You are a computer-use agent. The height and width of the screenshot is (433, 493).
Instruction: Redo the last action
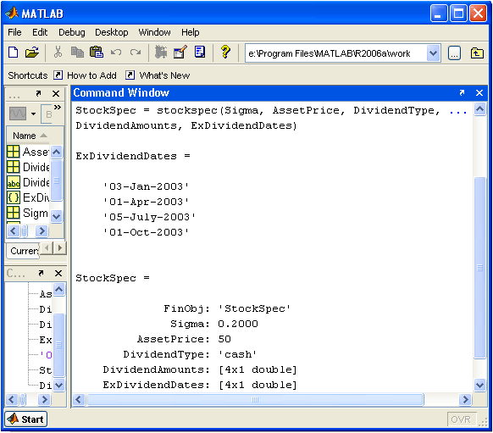click(136, 53)
